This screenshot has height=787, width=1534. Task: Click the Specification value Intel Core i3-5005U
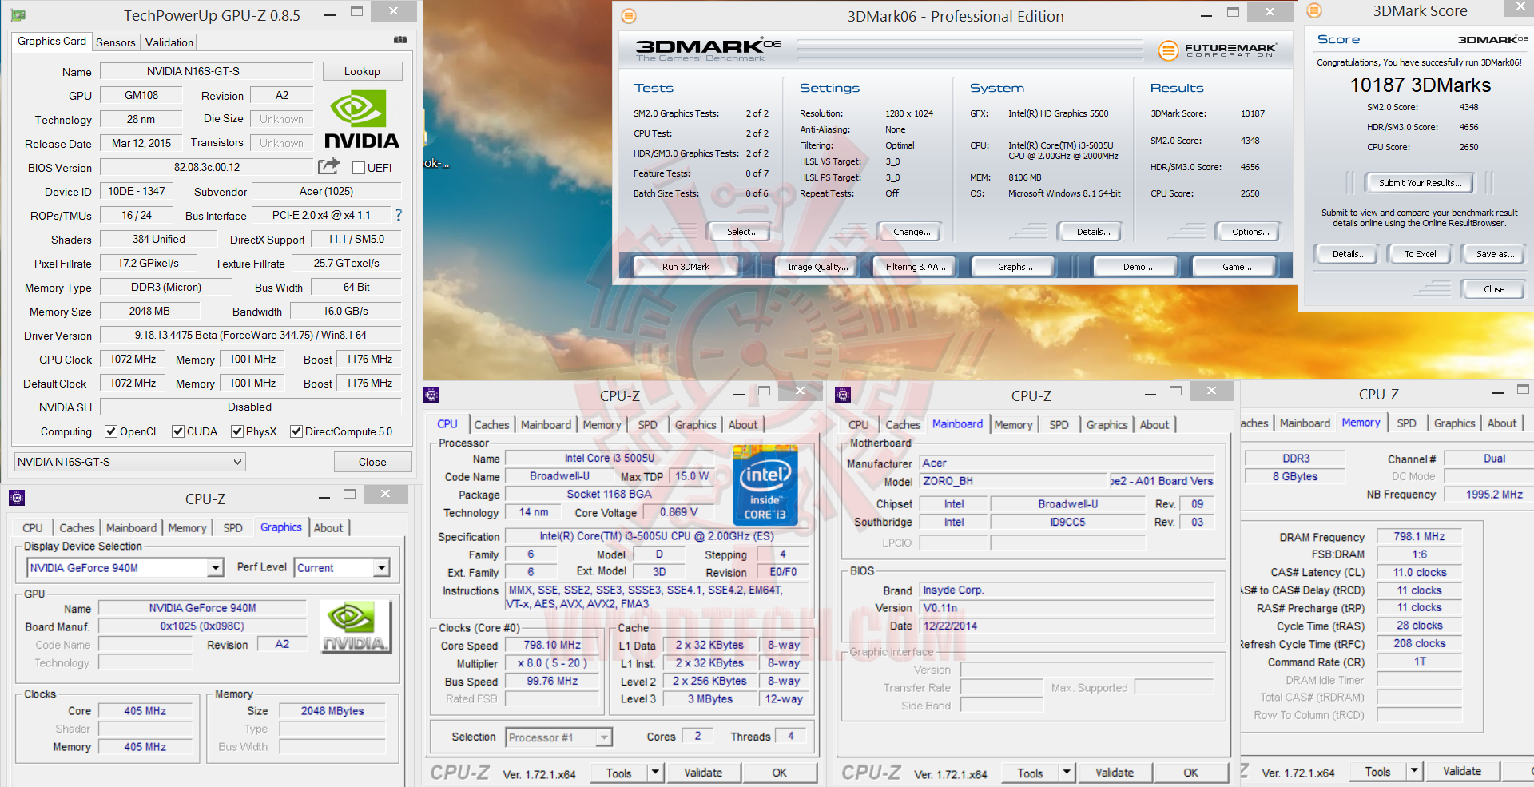tap(657, 536)
